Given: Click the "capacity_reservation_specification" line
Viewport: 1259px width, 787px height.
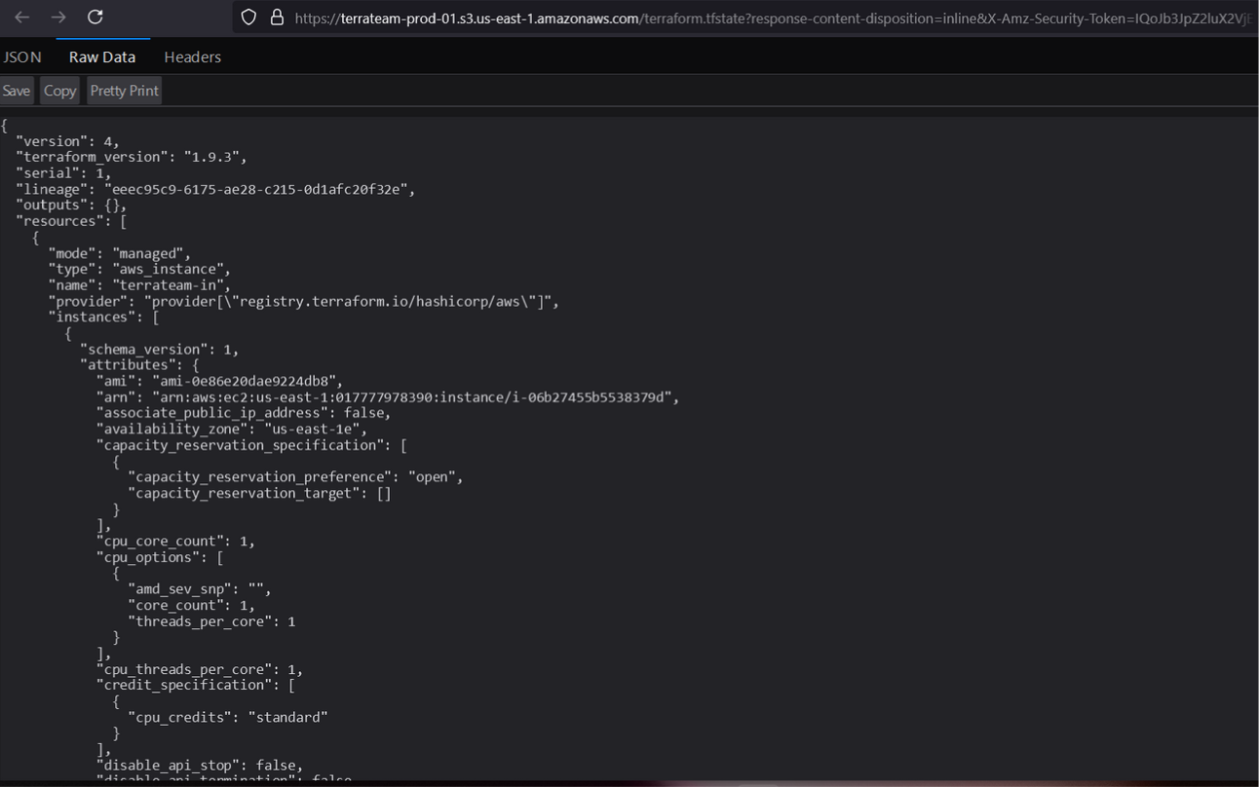Looking at the screenshot, I should click(251, 445).
